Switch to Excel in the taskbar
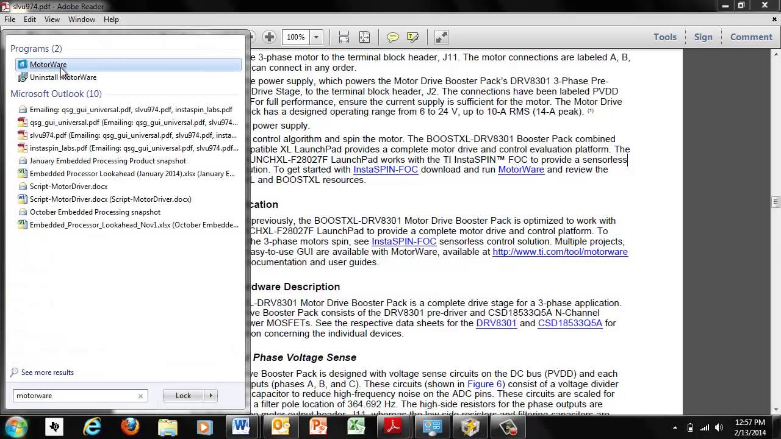 pyautogui.click(x=356, y=427)
